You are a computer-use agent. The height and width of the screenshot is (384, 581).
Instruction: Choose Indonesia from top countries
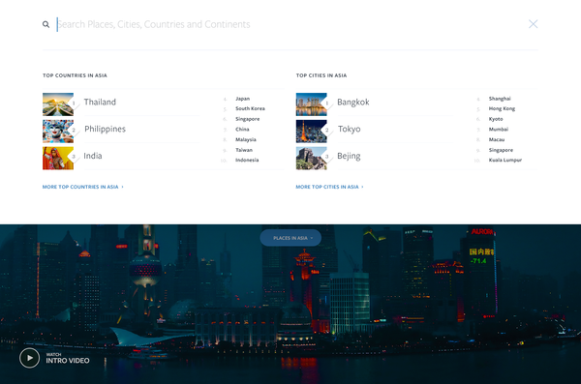[247, 160]
